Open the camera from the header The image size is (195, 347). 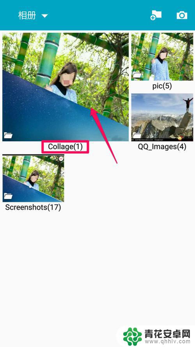182,15
